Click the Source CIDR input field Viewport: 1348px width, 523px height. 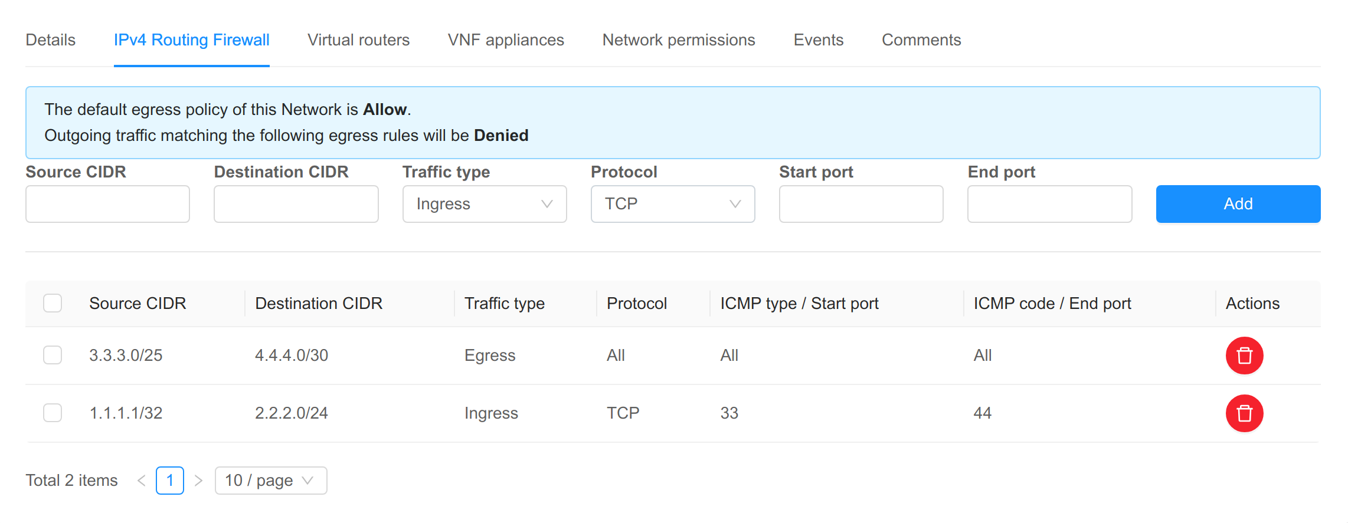click(x=107, y=204)
